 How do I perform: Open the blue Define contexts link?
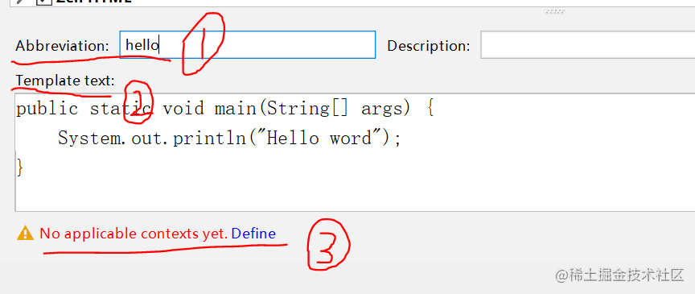click(x=253, y=233)
